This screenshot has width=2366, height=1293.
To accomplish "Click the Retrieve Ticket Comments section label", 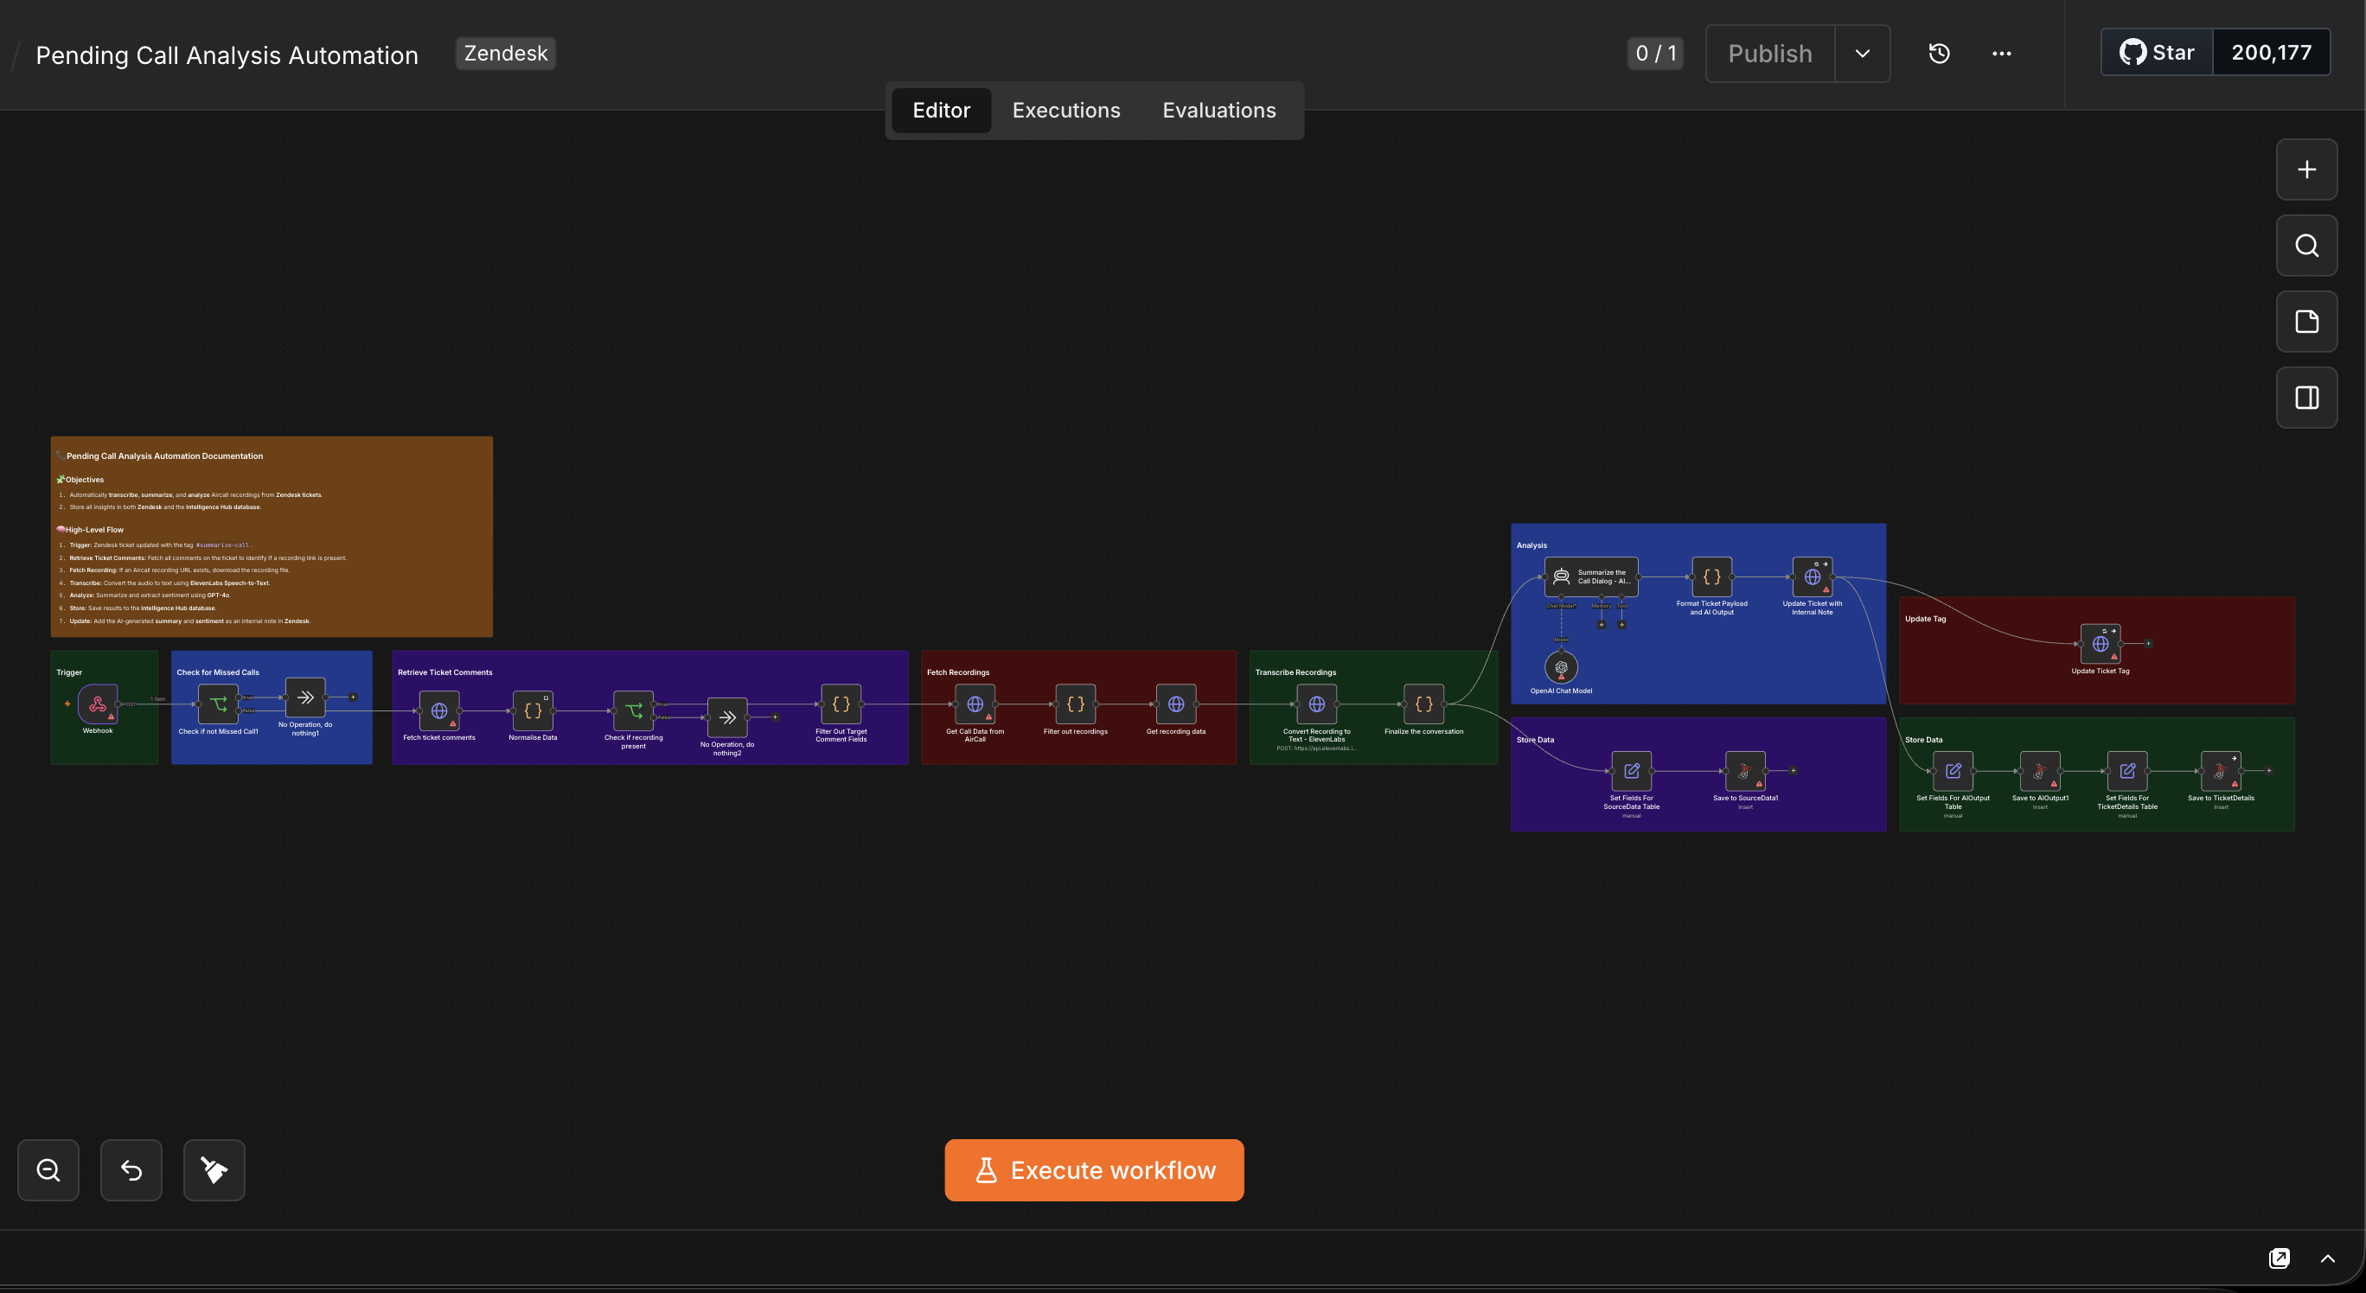I will 444,672.
